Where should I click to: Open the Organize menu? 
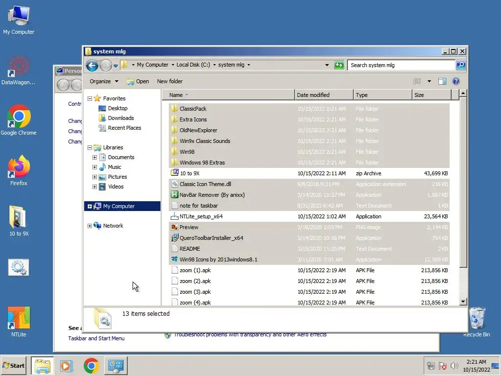pyautogui.click(x=104, y=81)
